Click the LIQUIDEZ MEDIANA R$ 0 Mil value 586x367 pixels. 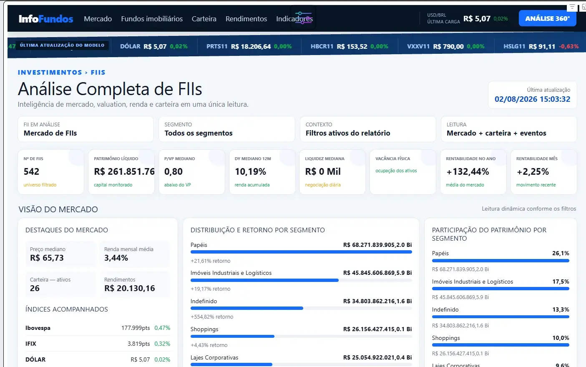click(323, 172)
